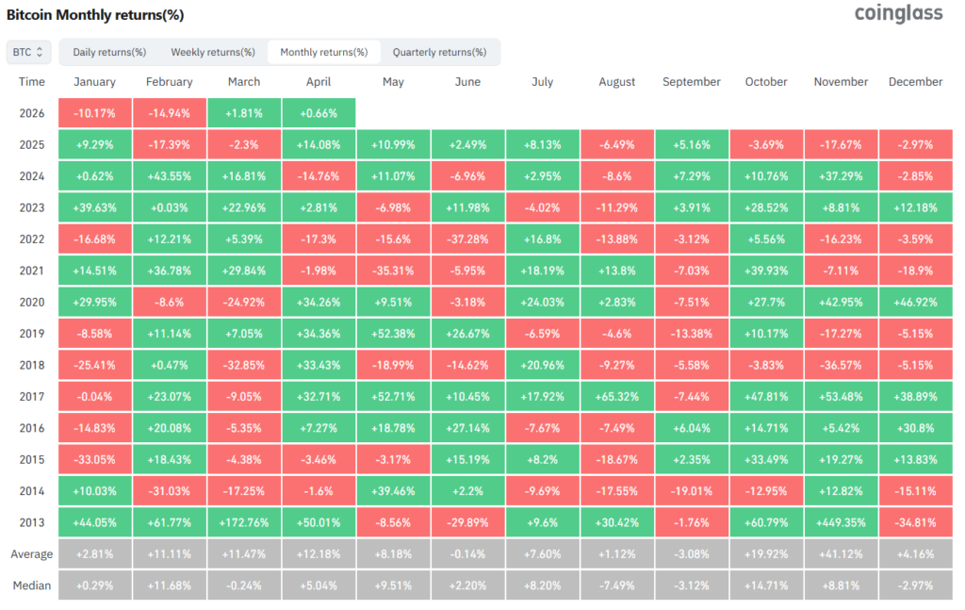Click the 2015 January cell showing -33.05%
This screenshot has width=965, height=610.
94,459
